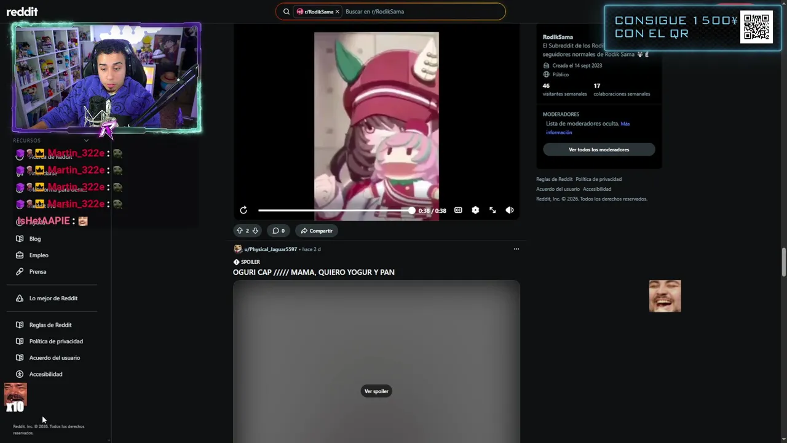Toggle video closed captions

458,210
